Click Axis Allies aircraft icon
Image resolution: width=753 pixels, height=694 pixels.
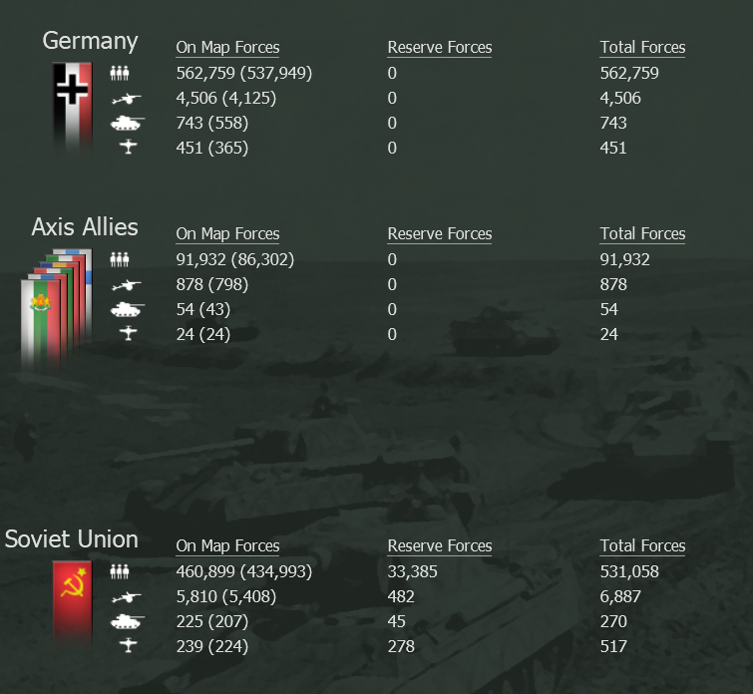pyautogui.click(x=129, y=333)
